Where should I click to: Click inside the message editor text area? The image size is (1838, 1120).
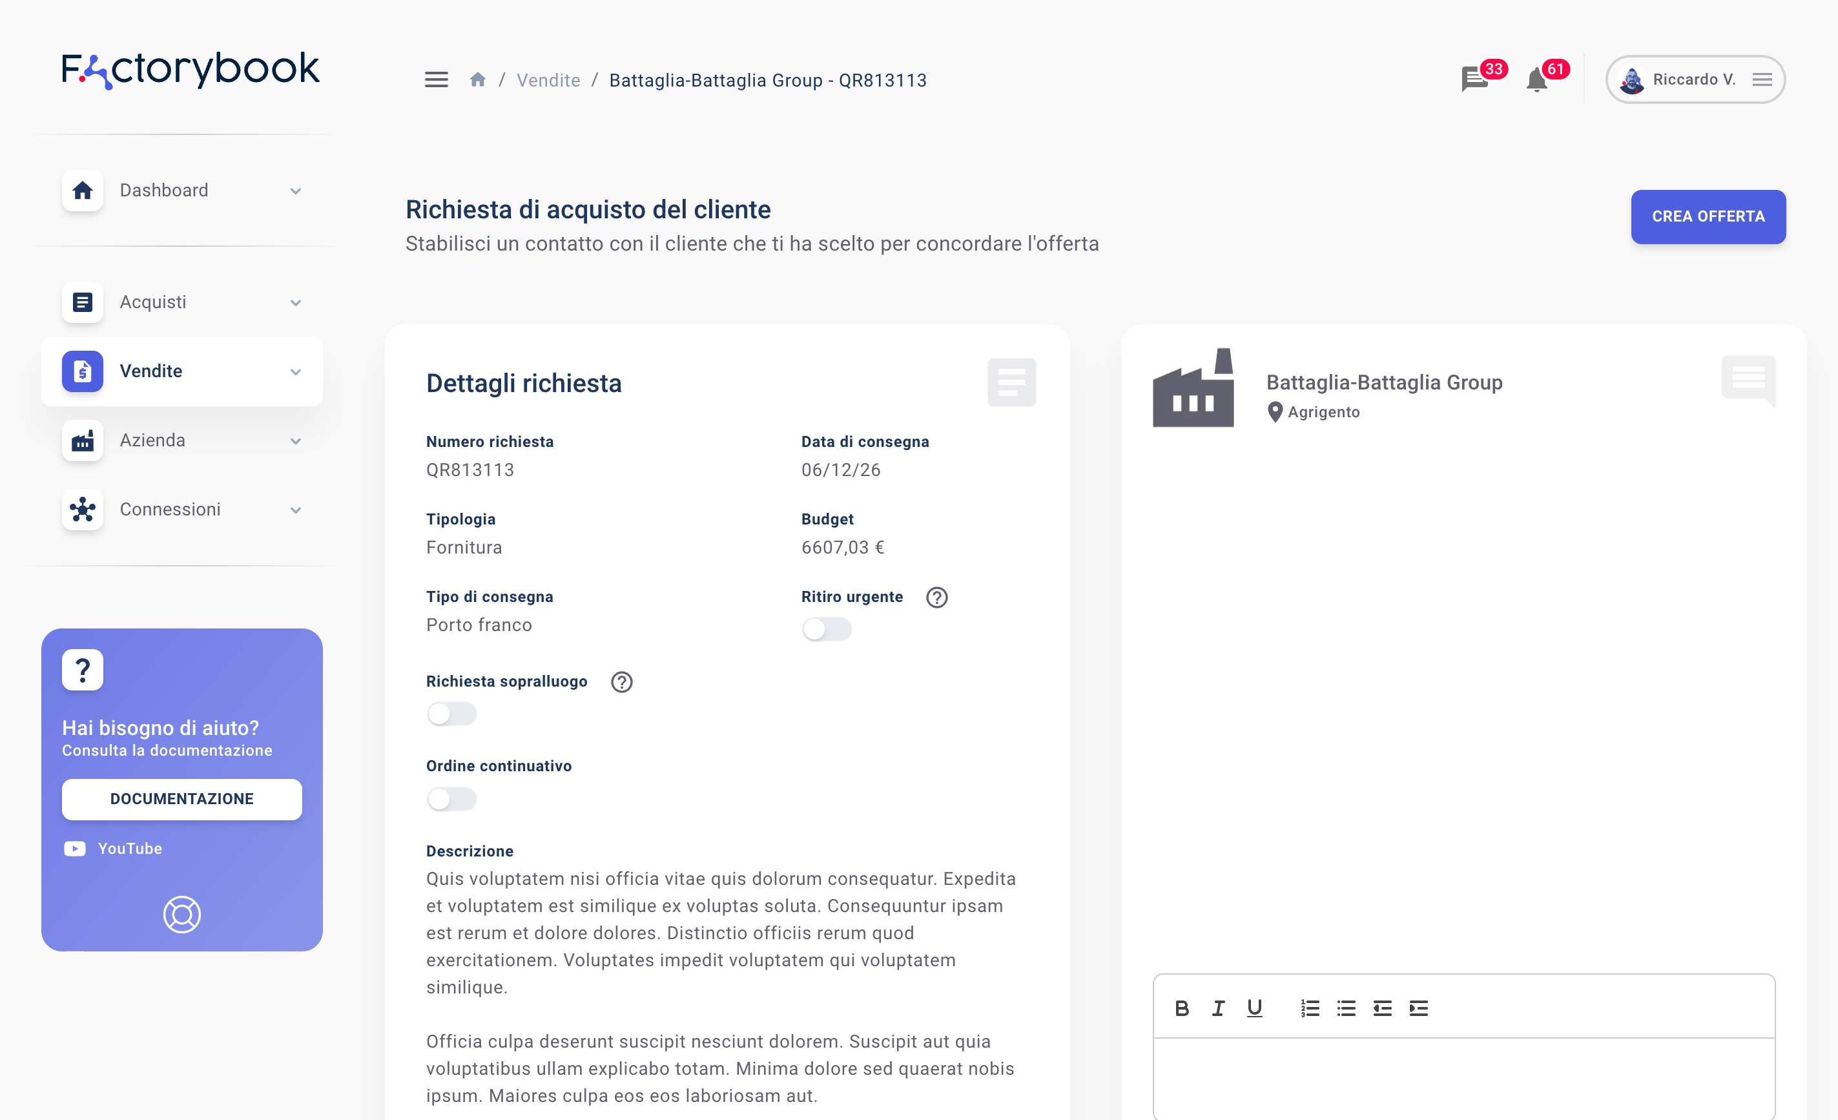click(x=1463, y=1078)
